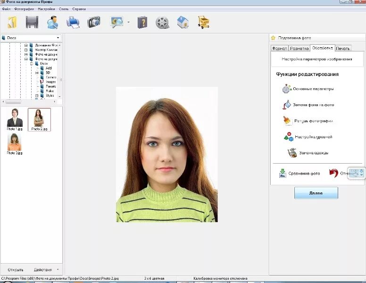This screenshot has height=283, width=366.
Task: Click the film reel video icon
Action: click(162, 23)
